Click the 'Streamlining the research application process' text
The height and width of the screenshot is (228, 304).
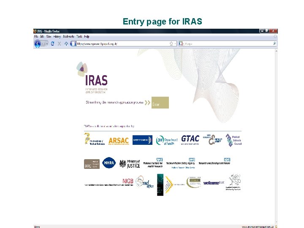114,102
